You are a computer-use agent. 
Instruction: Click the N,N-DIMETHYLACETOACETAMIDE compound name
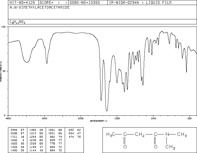click(x=40, y=7)
